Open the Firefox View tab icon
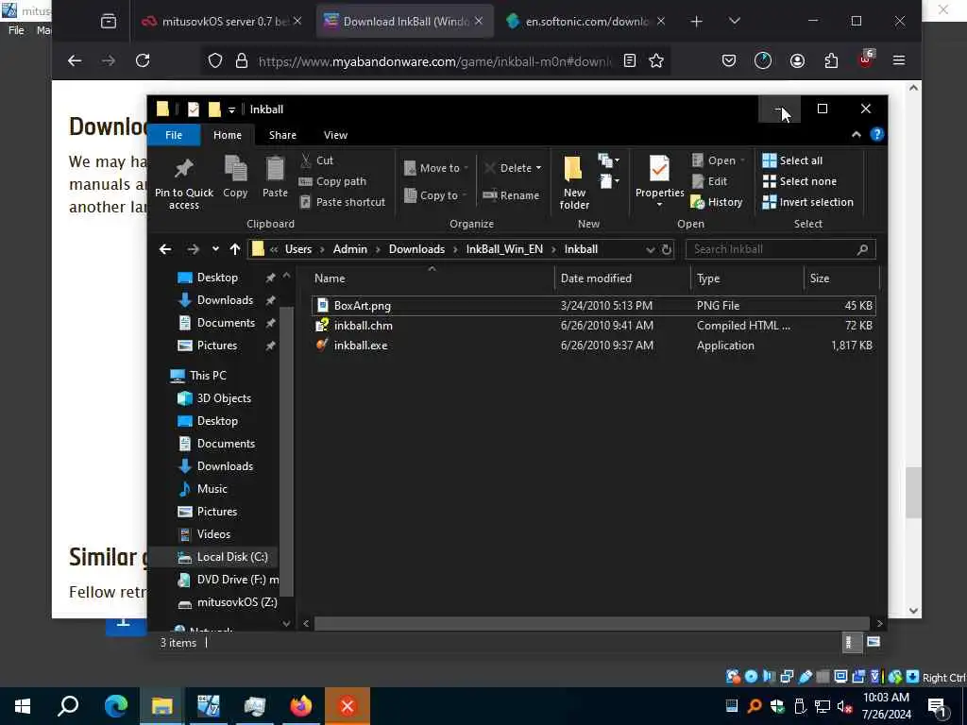This screenshot has height=725, width=967. (109, 22)
